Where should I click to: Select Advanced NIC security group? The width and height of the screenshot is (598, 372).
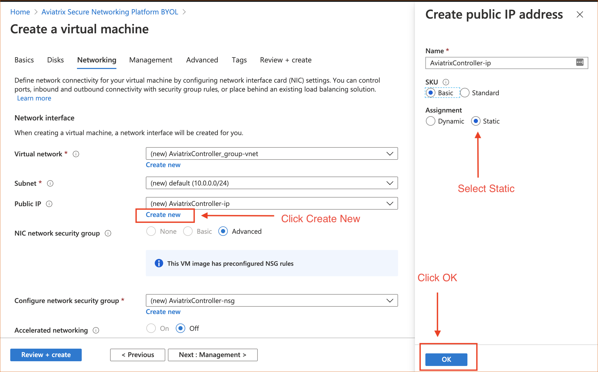(223, 232)
